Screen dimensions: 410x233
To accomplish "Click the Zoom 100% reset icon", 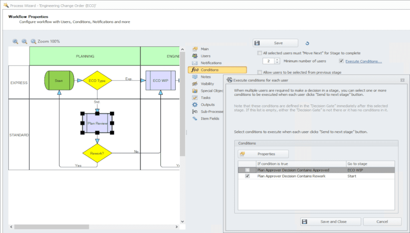I will [33, 41].
